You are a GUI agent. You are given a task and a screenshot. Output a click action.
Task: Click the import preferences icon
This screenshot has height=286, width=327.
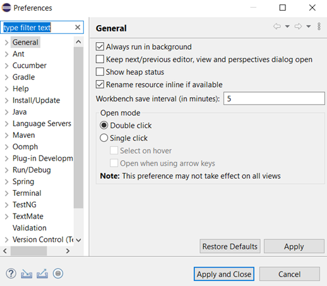(27, 274)
